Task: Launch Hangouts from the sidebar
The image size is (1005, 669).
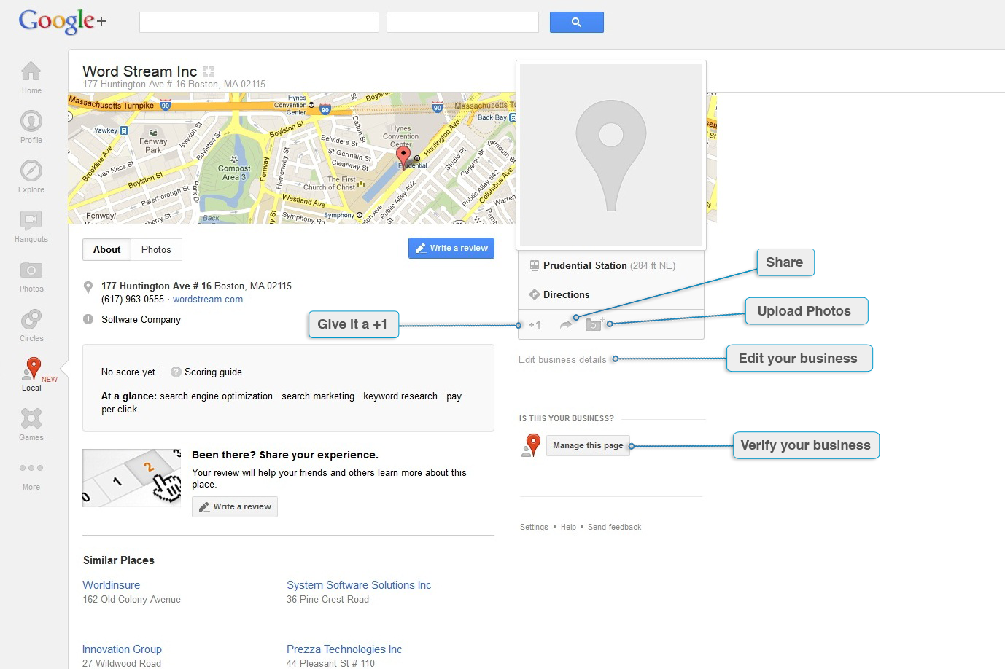Action: [31, 220]
